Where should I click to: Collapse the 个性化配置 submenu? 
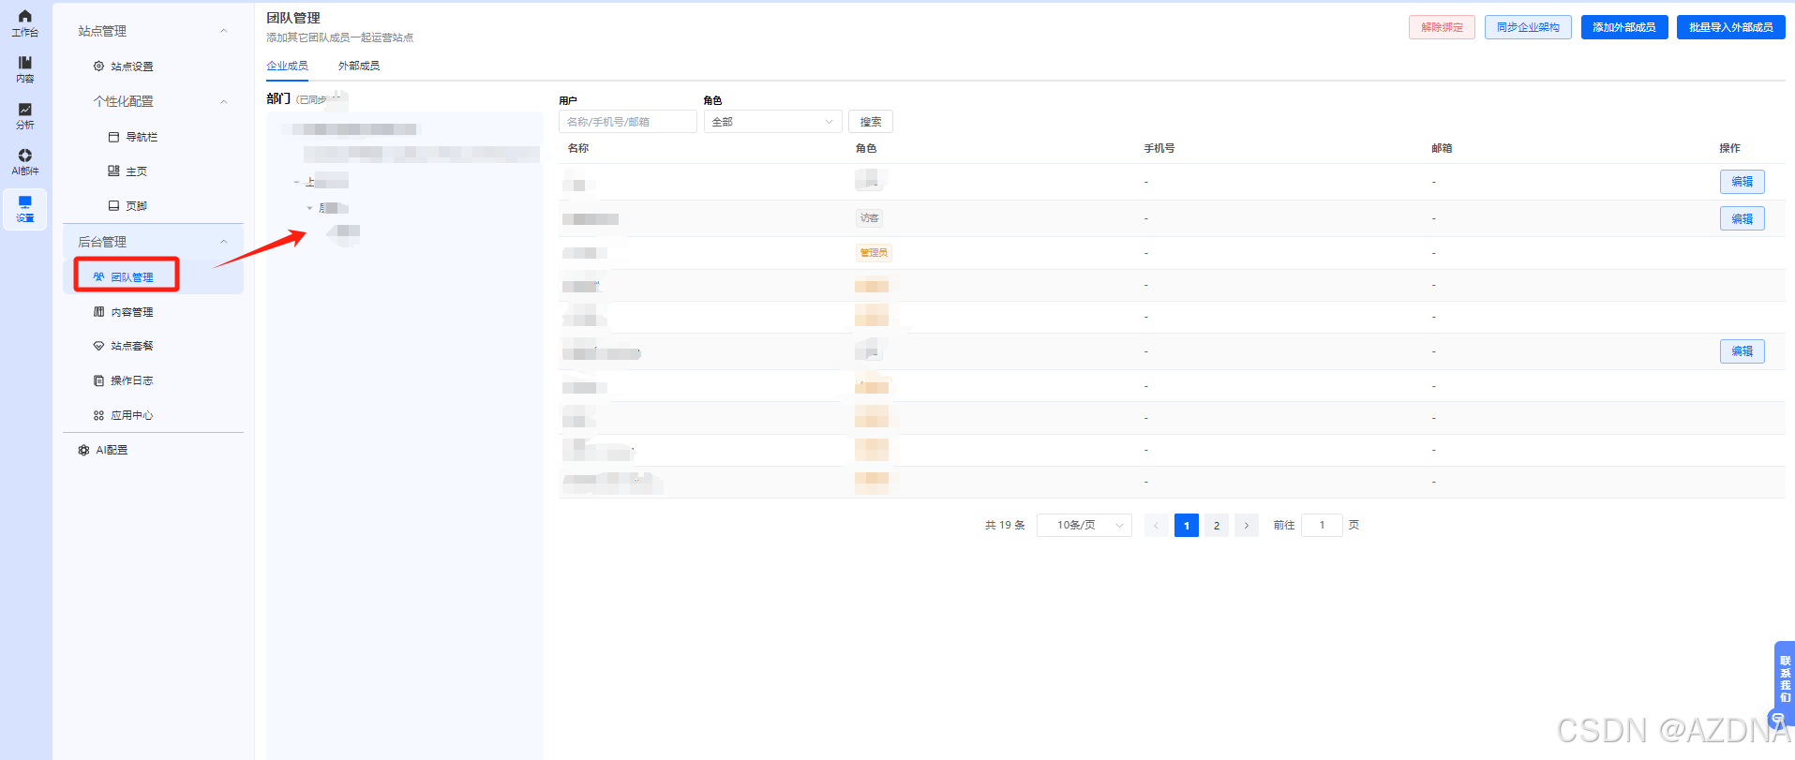point(224,101)
